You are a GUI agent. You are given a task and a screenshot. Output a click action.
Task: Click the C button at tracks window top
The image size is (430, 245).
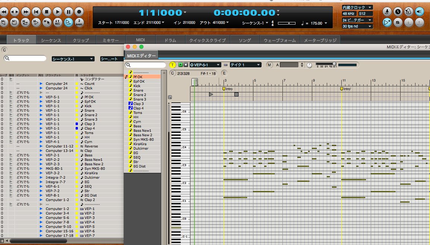[x=4, y=50]
